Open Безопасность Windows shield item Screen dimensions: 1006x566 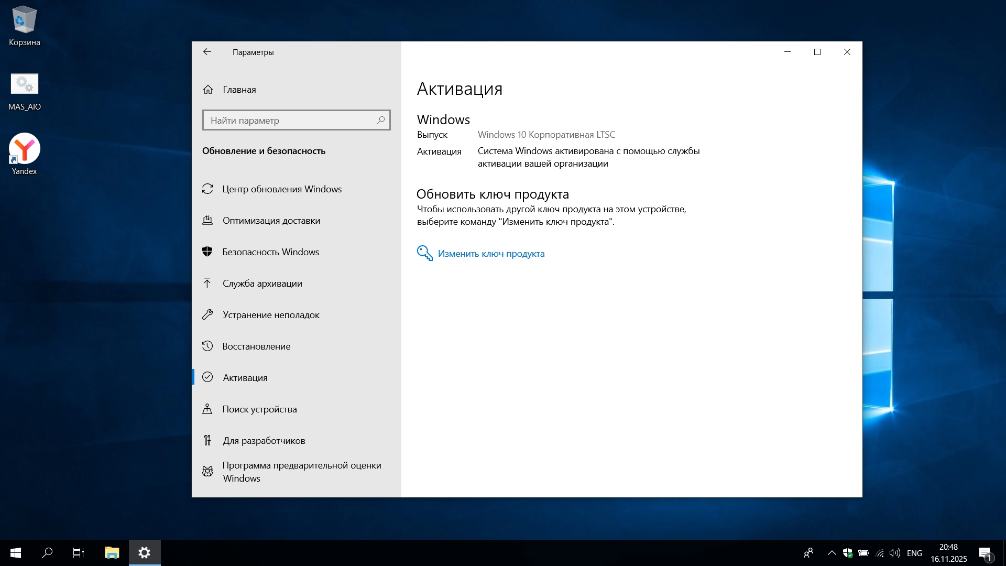tap(270, 252)
